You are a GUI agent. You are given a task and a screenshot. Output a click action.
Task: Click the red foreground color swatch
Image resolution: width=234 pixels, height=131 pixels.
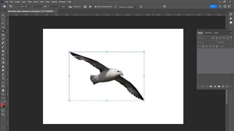2,105
